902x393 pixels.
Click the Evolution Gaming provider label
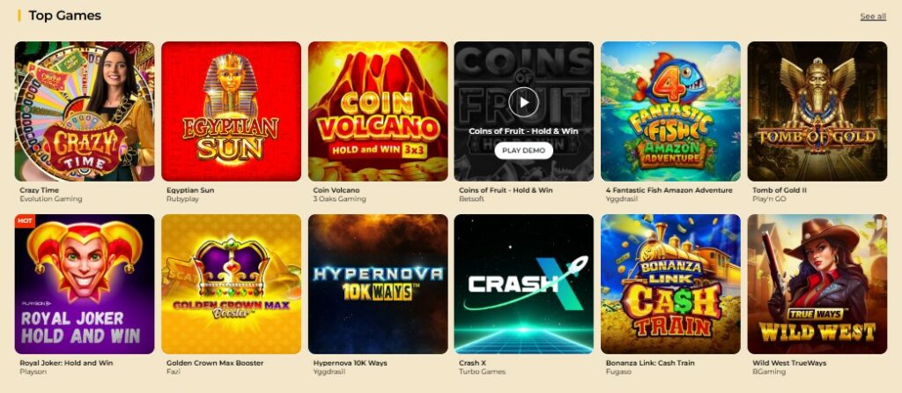[50, 199]
